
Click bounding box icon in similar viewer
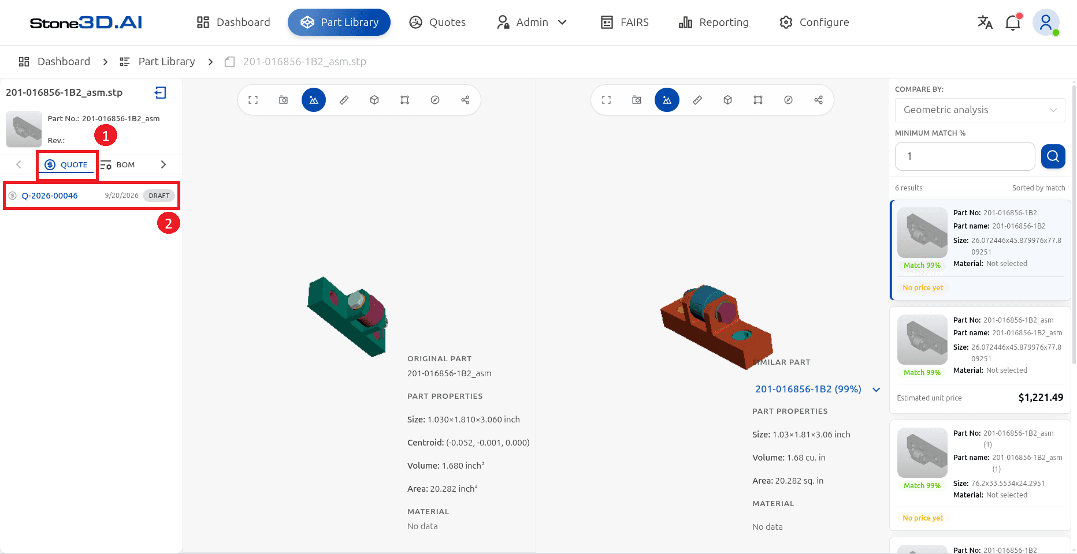(758, 100)
